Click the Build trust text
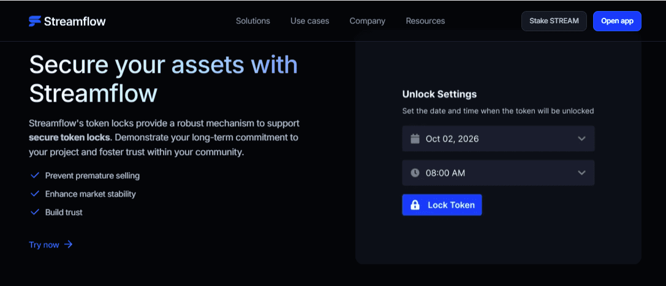Screen dimensions: 666x286 (x=64, y=212)
